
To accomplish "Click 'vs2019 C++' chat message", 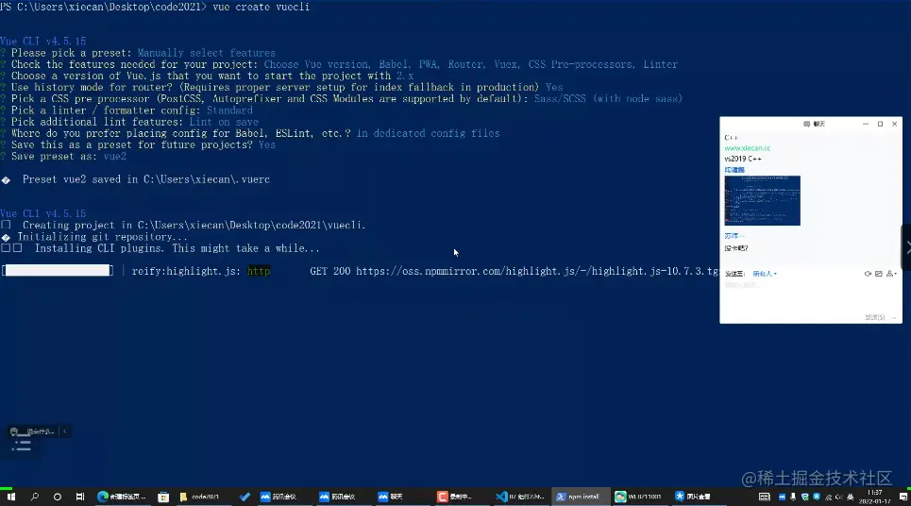I will point(743,159).
